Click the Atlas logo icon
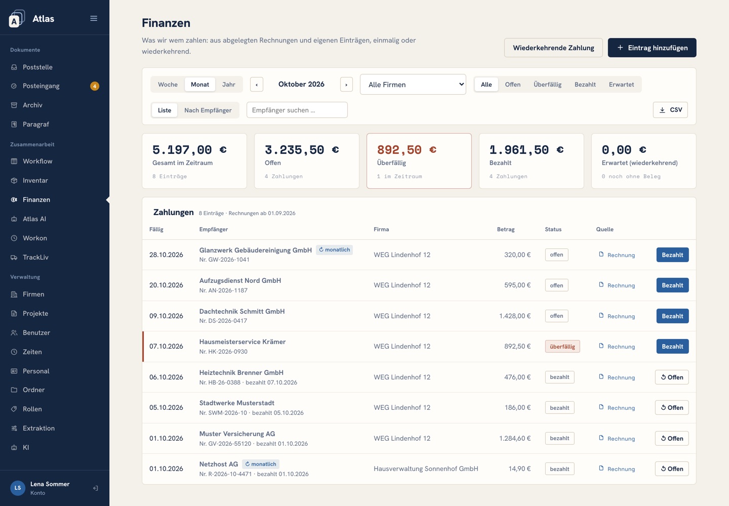This screenshot has width=729, height=506. pyautogui.click(x=17, y=18)
